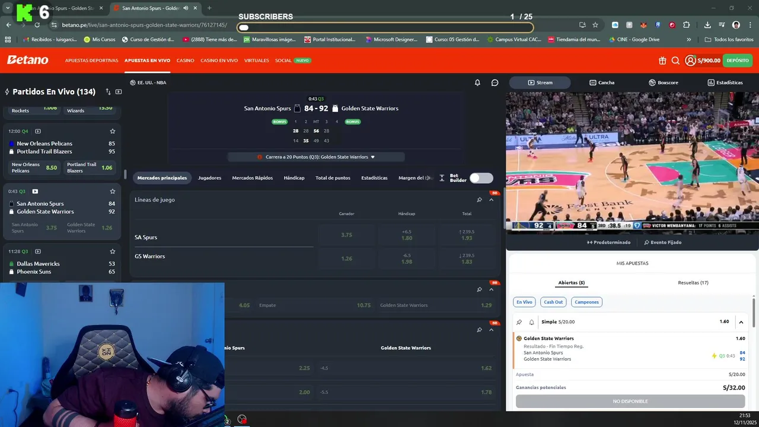Screen dimensions: 759x427
Task: Open stream icon on Pelicans match card
Action: coord(38,131)
